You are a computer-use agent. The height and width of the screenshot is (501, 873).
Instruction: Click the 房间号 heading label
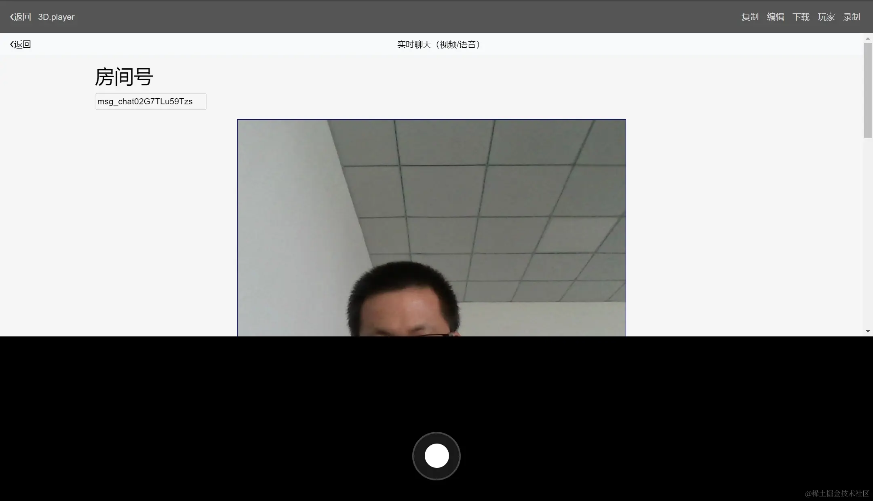pos(124,77)
